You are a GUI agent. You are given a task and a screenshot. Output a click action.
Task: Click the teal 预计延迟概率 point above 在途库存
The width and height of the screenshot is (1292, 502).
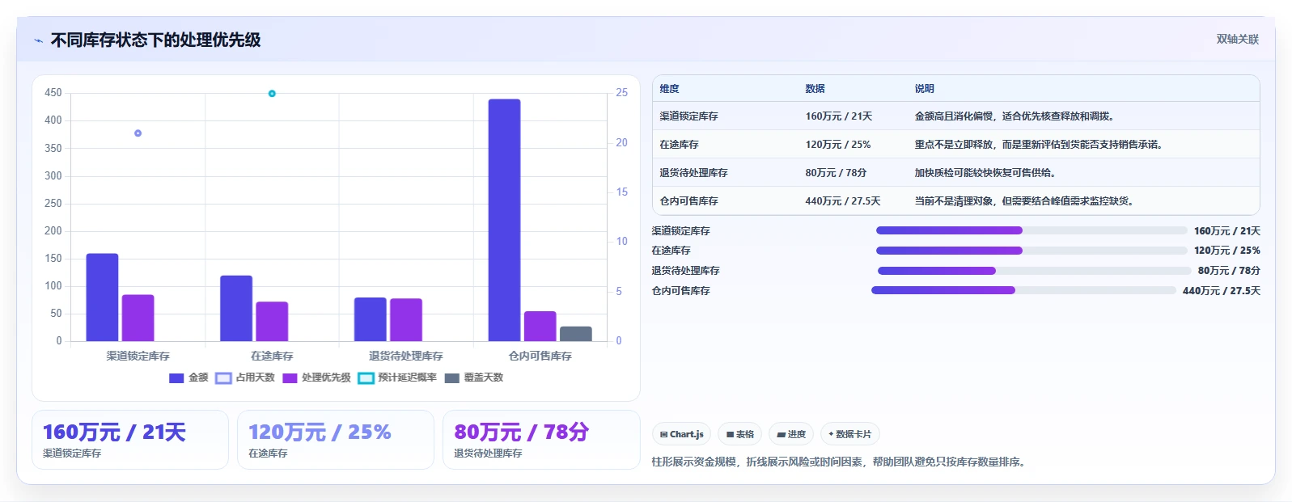pos(272,94)
